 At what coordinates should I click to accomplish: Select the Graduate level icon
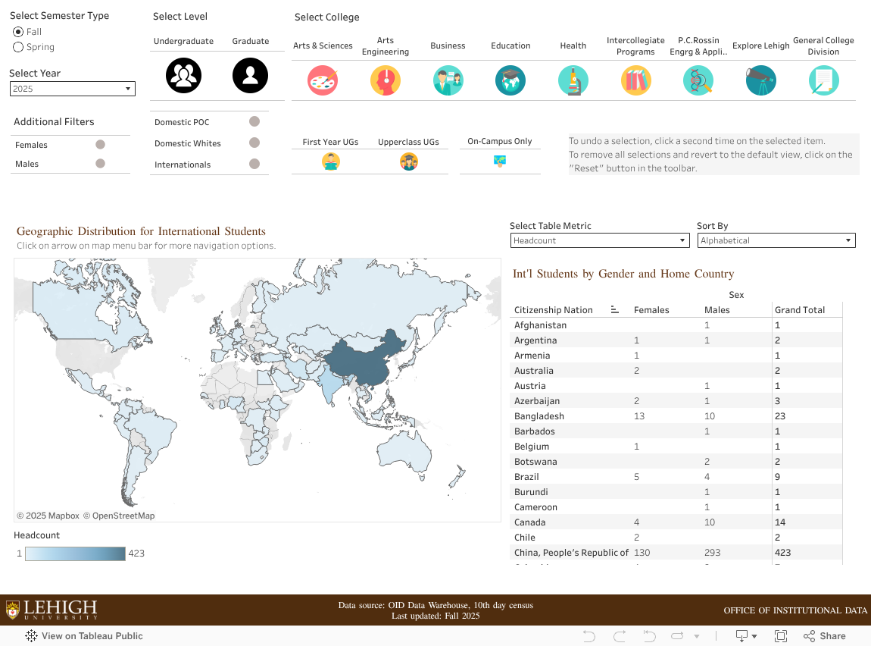tap(250, 76)
